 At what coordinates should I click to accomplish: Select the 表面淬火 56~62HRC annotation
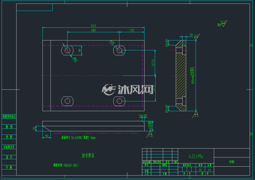78,138
